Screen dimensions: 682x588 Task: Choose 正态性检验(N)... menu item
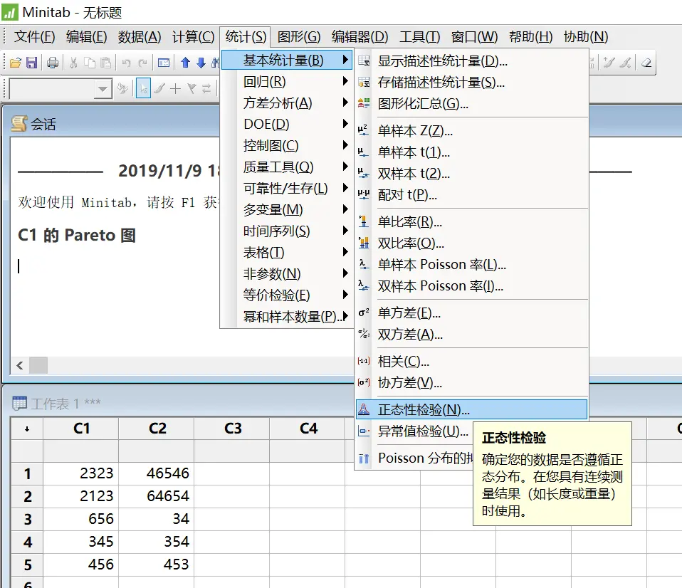point(471,409)
